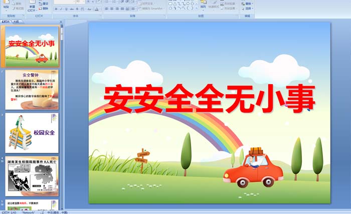Image resolution: width=351 pixels, height=214 pixels.
Task: Justify the paragraph text
Action: click(122, 9)
